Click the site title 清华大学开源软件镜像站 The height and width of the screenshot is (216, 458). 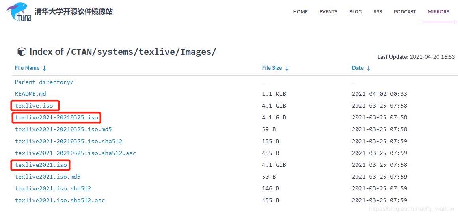point(74,12)
